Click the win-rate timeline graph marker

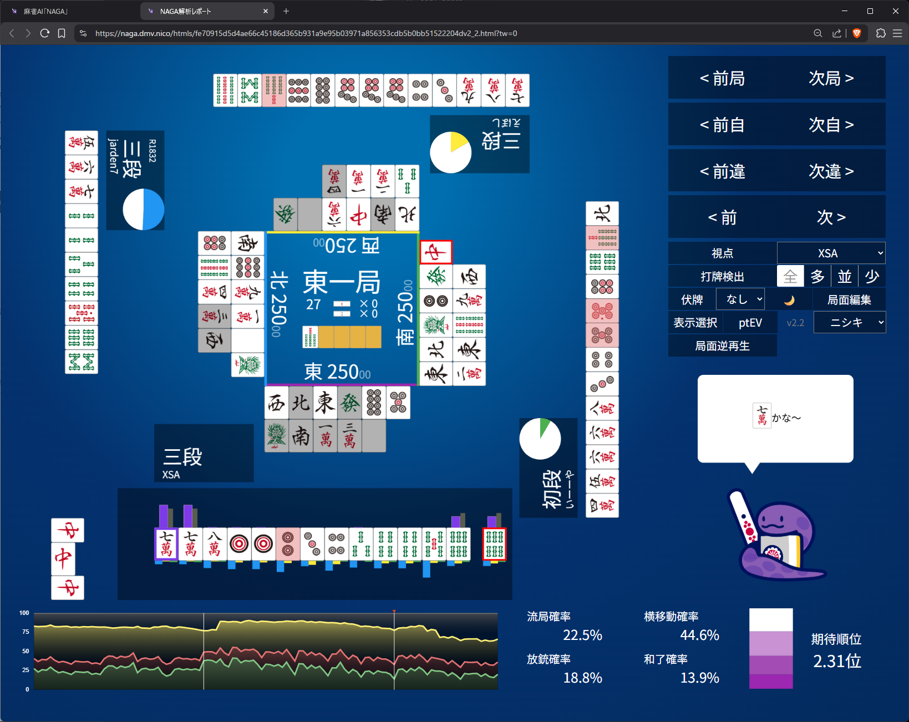pos(394,612)
